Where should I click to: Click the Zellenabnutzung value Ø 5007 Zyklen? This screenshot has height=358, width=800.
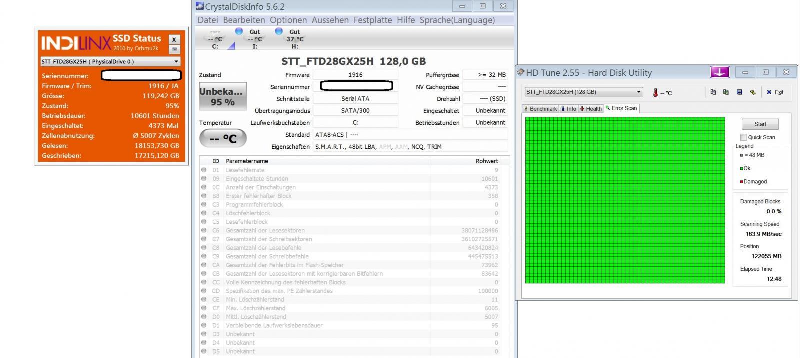(156, 136)
